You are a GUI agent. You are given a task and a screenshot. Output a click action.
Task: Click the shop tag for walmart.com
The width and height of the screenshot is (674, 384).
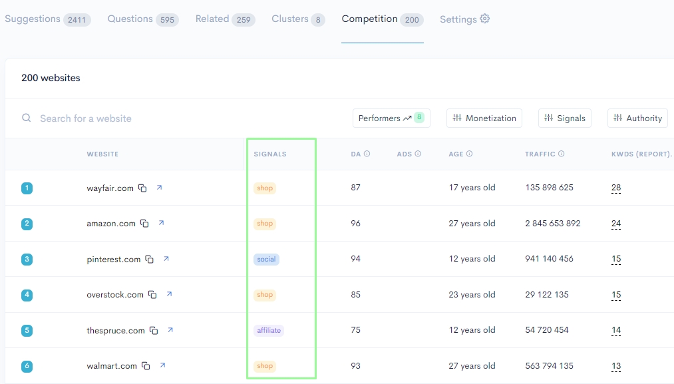pyautogui.click(x=265, y=366)
